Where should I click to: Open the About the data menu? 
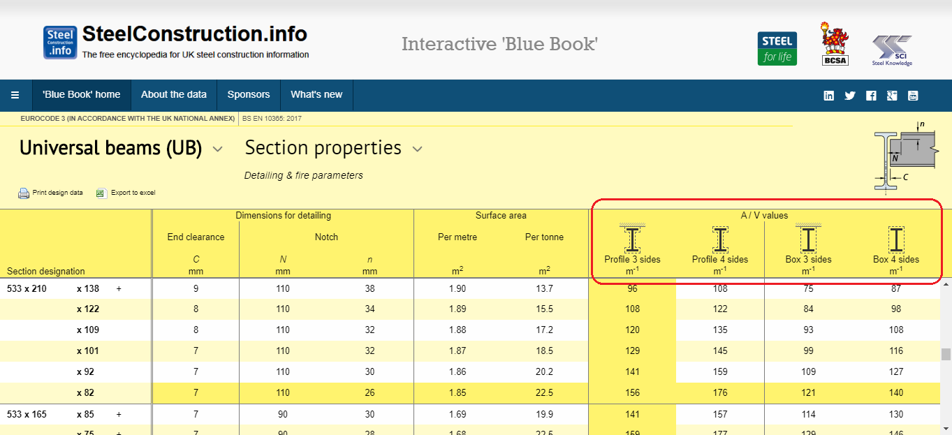[x=173, y=95]
